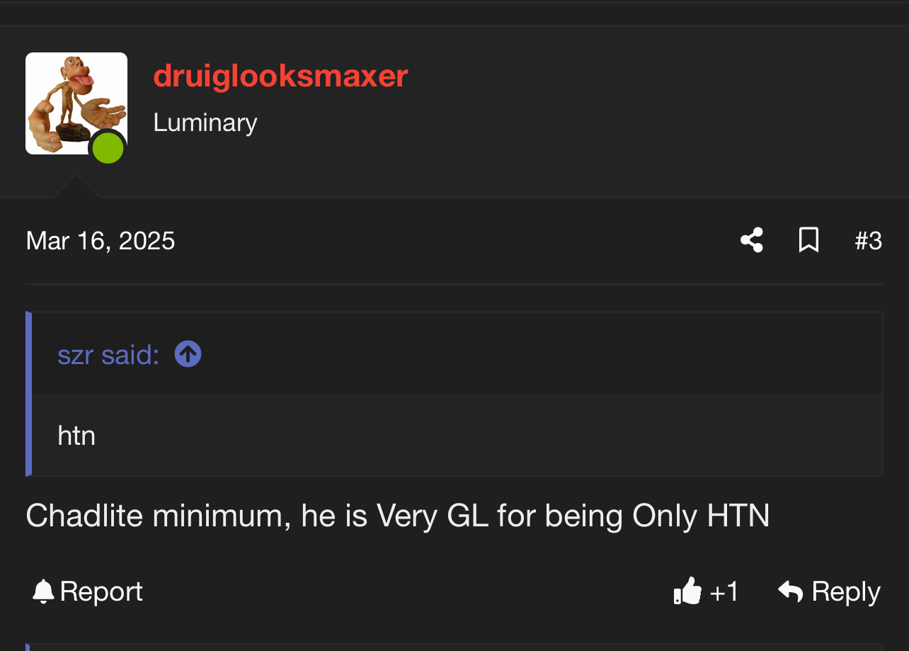Click the share icon on post #3
Screen dimensions: 909x651
[752, 240]
